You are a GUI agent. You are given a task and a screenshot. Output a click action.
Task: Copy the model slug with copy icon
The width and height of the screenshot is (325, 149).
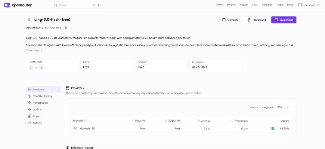66,28
